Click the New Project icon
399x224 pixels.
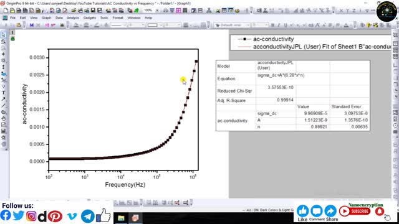(6, 11)
